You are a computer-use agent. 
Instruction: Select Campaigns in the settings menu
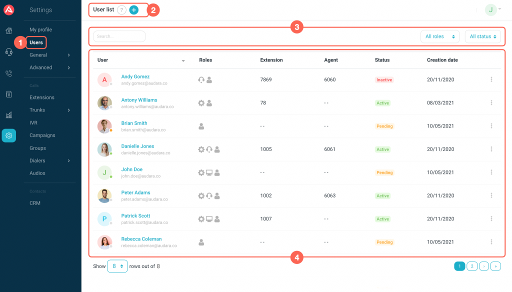pos(42,135)
